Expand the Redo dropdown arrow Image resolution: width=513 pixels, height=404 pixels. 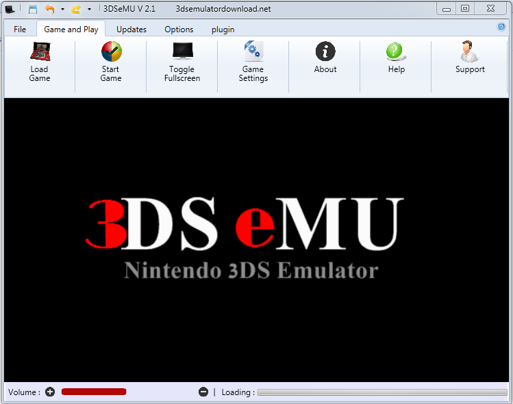tap(89, 9)
